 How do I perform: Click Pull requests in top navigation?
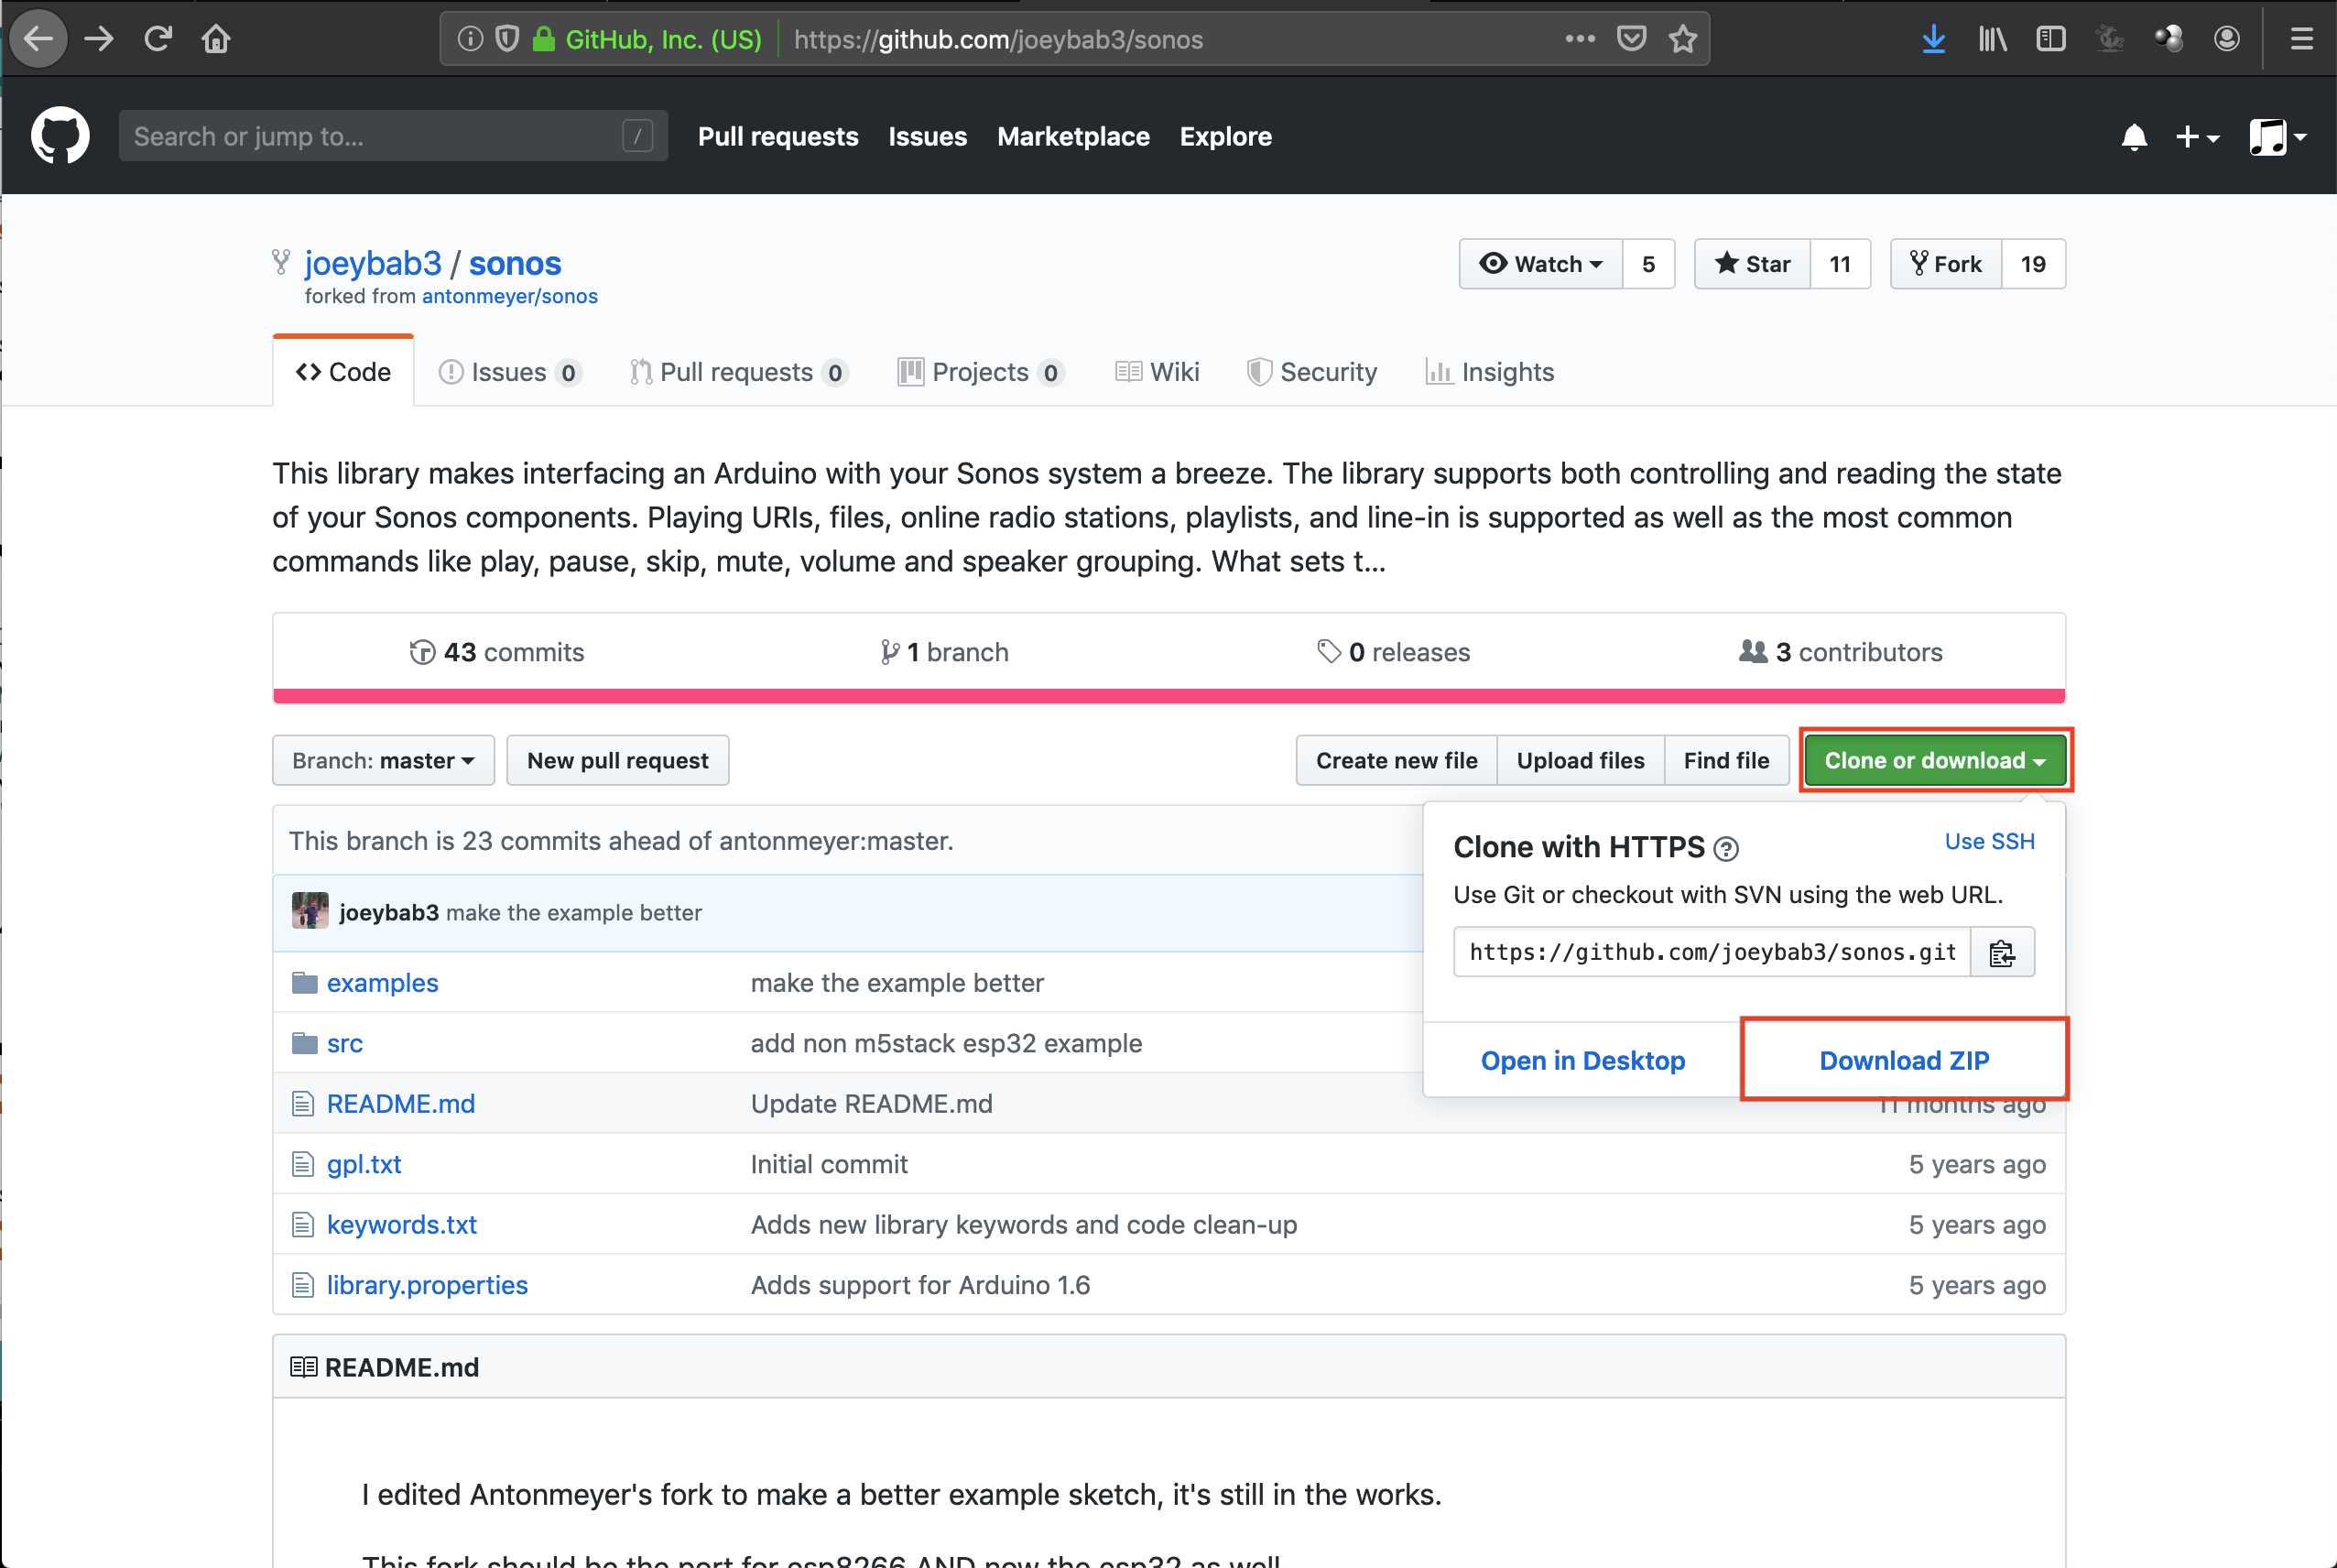point(777,136)
